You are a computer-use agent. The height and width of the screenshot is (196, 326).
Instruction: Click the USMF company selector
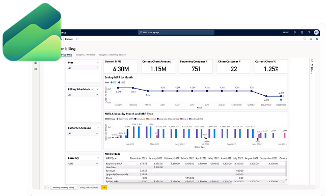[x=286, y=33]
